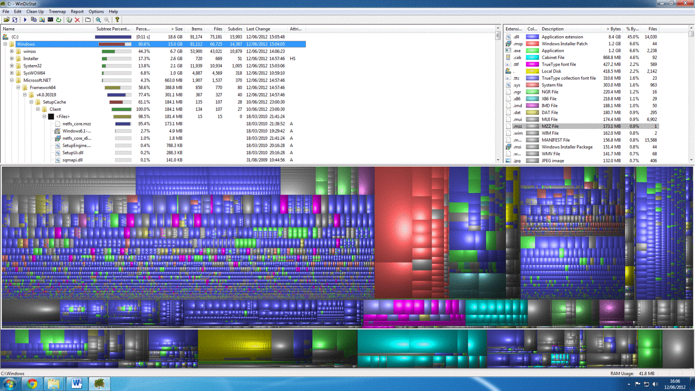Click the Delete to Recycle Bin icon
Viewport: 695px width, 391px height.
pyautogui.click(x=69, y=20)
